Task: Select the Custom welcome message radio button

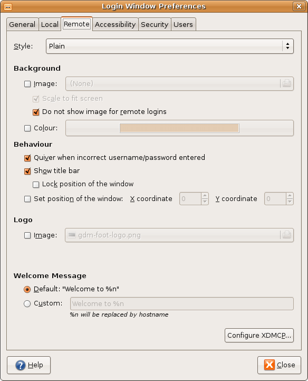Action: [x=27, y=303]
